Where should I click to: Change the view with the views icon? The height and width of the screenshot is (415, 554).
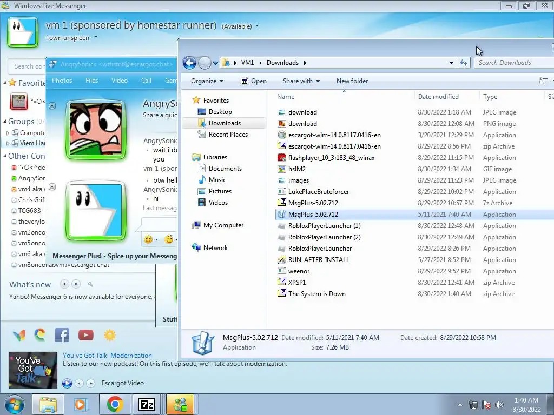pos(543,81)
